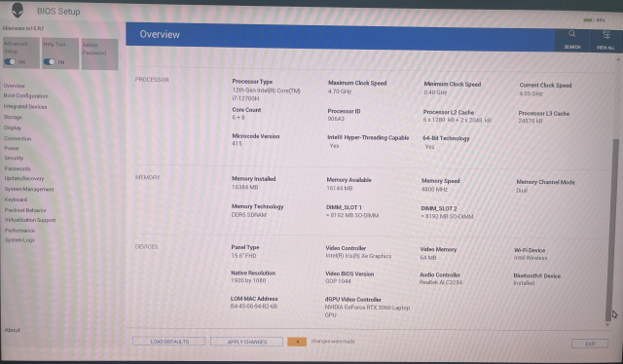Open Boot Configuration in the sidebar
623x364 pixels.
[x=26, y=95]
